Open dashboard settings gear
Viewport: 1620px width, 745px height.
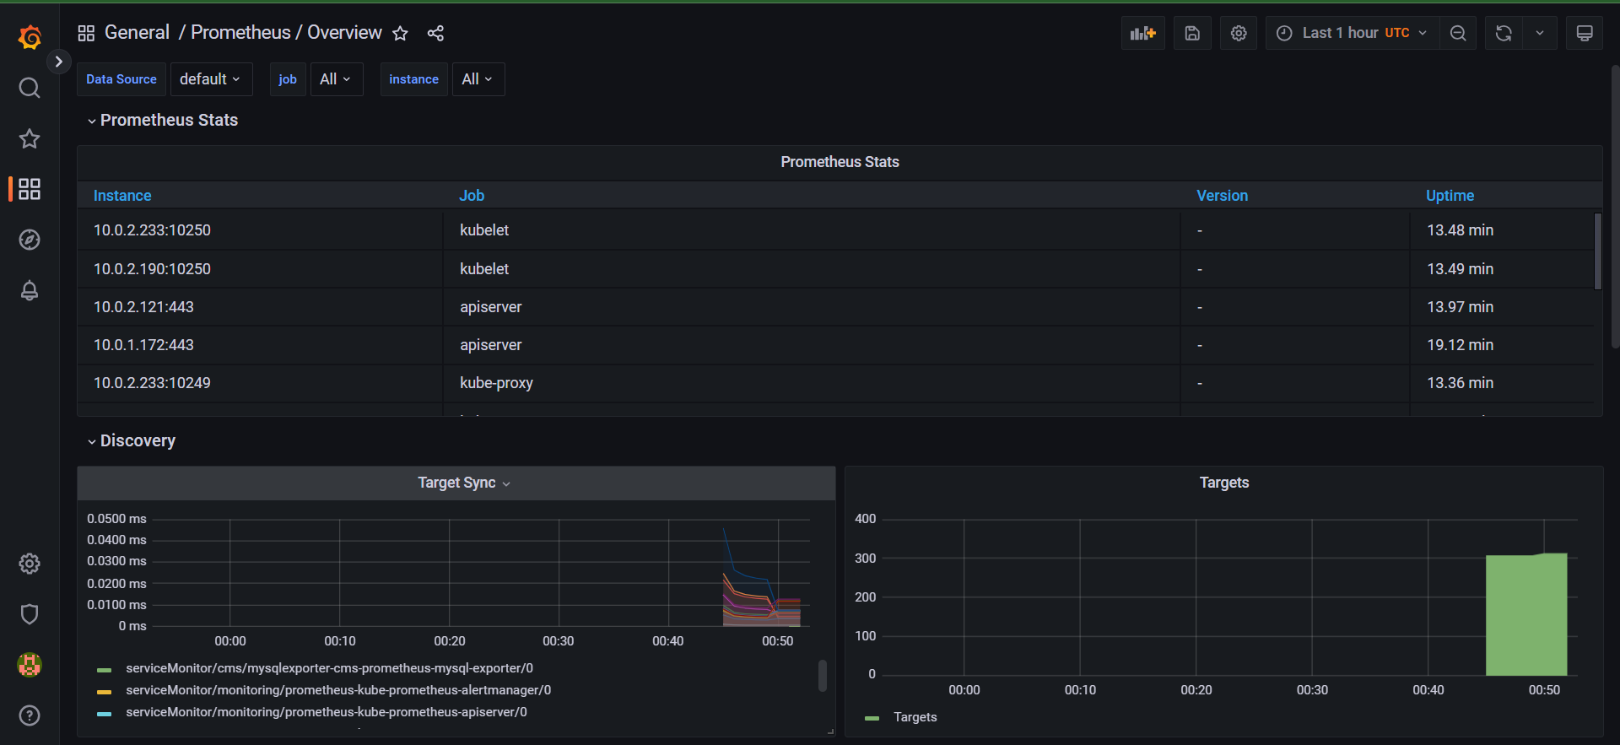(x=1239, y=33)
